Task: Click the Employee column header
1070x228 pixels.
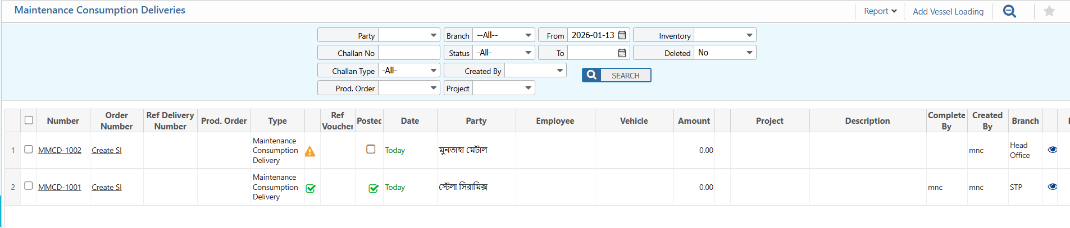Action: pos(555,120)
